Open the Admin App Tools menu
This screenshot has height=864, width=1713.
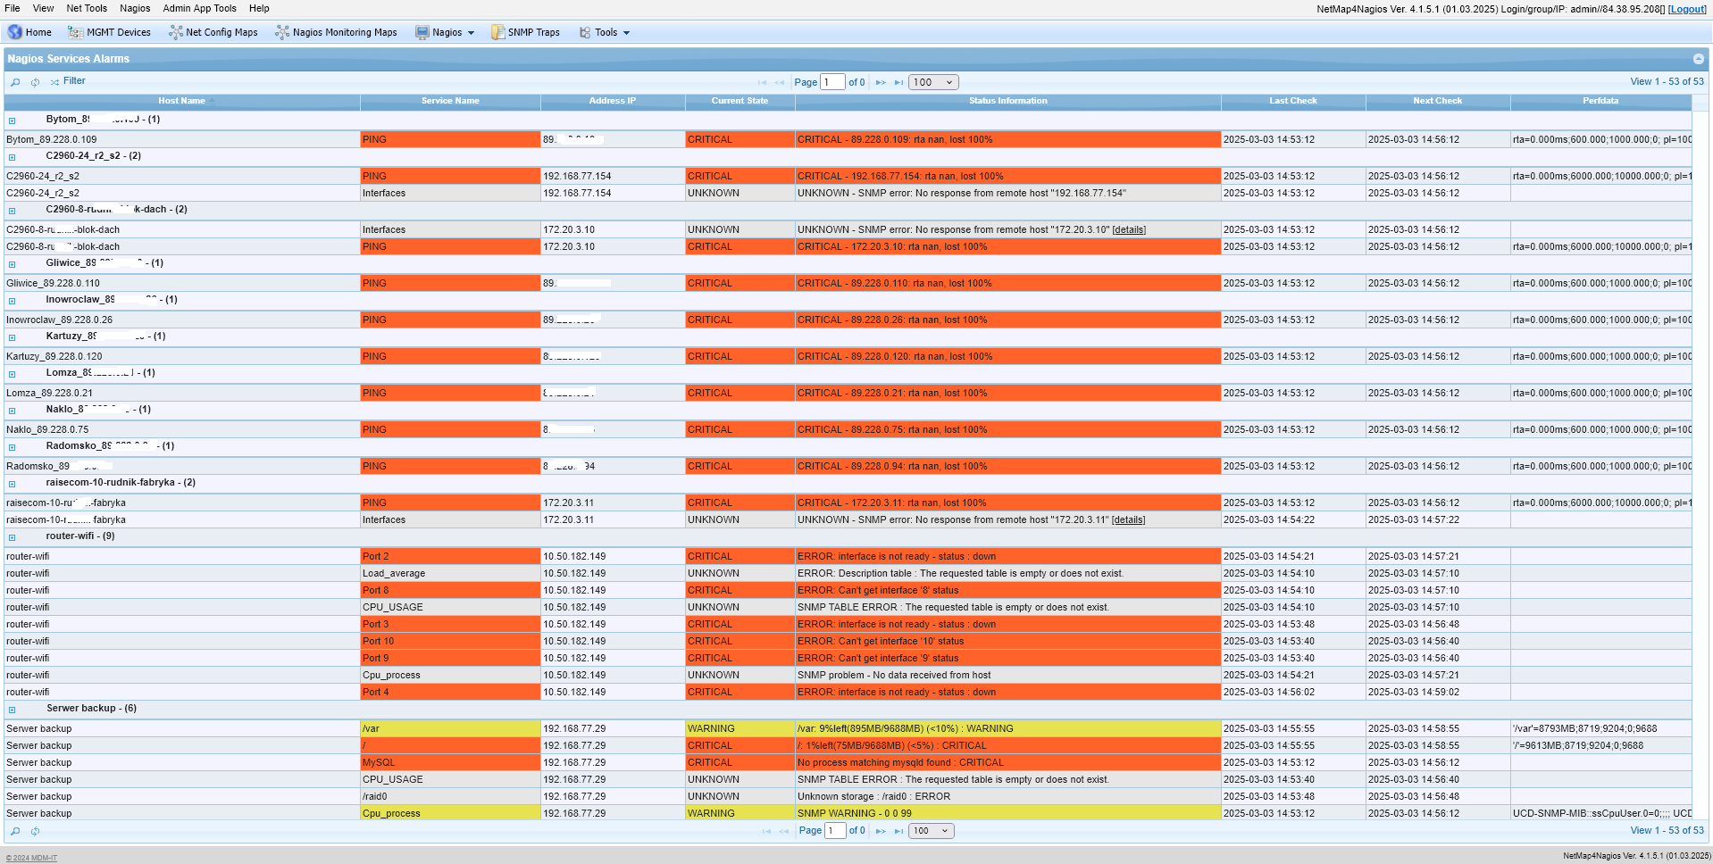(199, 8)
